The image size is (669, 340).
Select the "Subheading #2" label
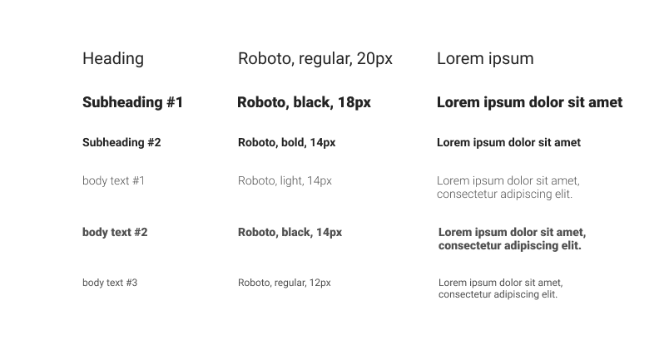[x=121, y=142]
